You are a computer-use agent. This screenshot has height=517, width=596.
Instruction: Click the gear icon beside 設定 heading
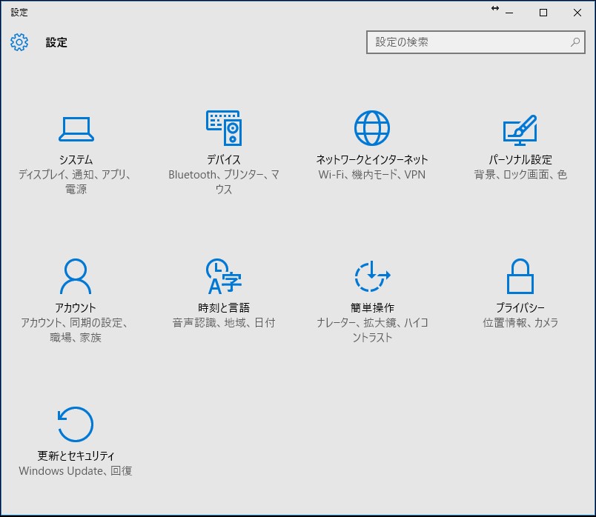click(19, 42)
